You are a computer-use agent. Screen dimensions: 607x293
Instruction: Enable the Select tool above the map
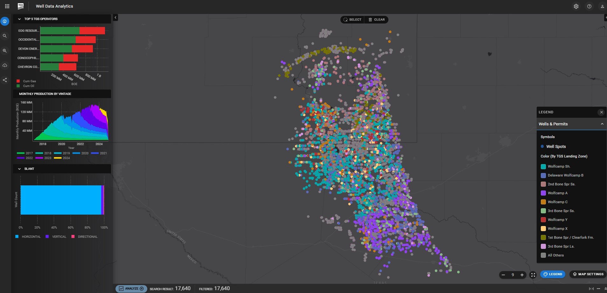pos(352,19)
